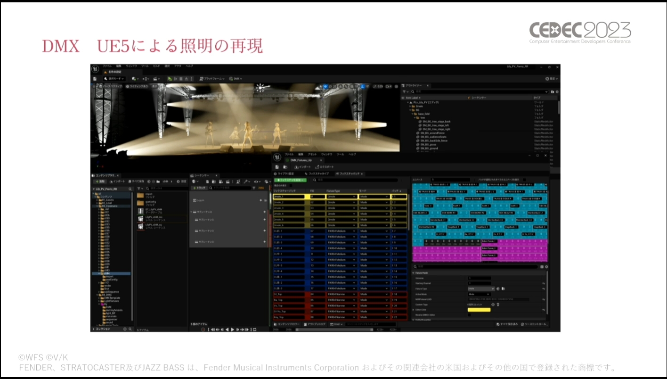Click the Outliner filter icon
Screen dimensions: 667x379
404,91
